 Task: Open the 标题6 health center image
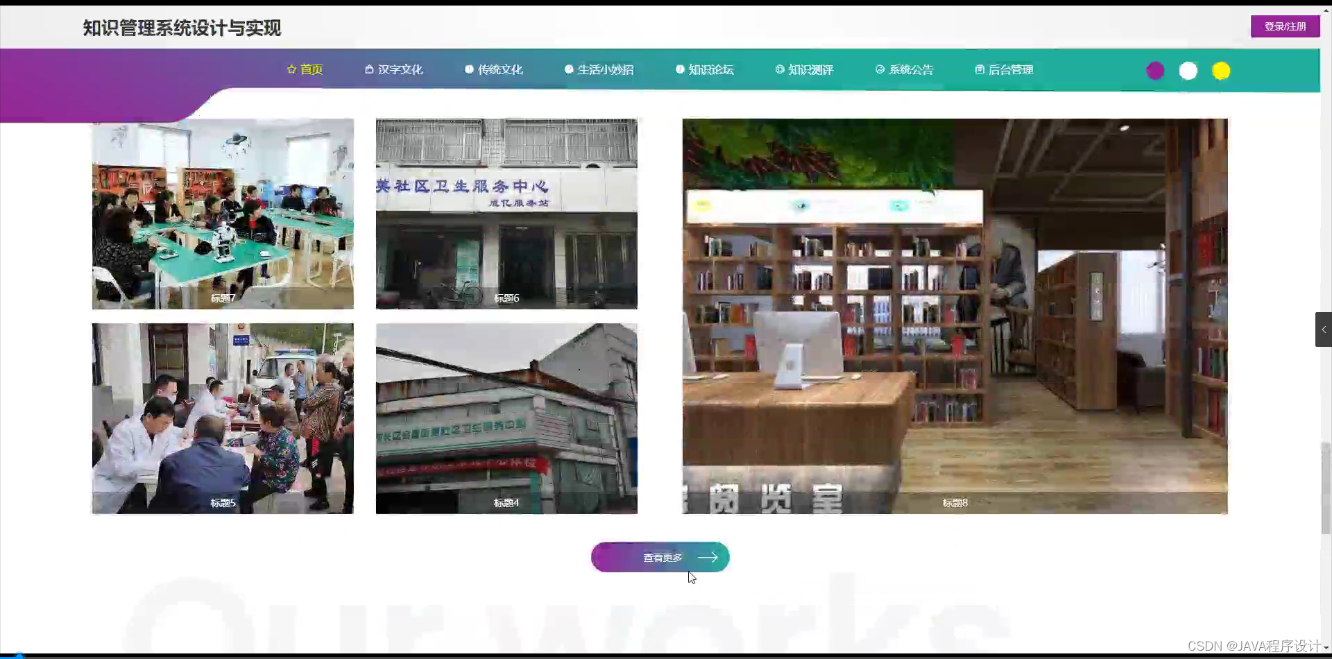506,214
